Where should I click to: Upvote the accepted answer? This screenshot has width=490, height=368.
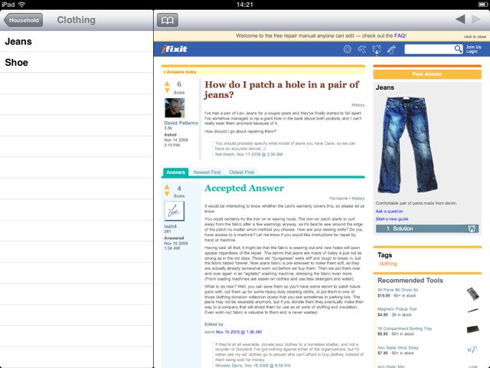point(167,187)
